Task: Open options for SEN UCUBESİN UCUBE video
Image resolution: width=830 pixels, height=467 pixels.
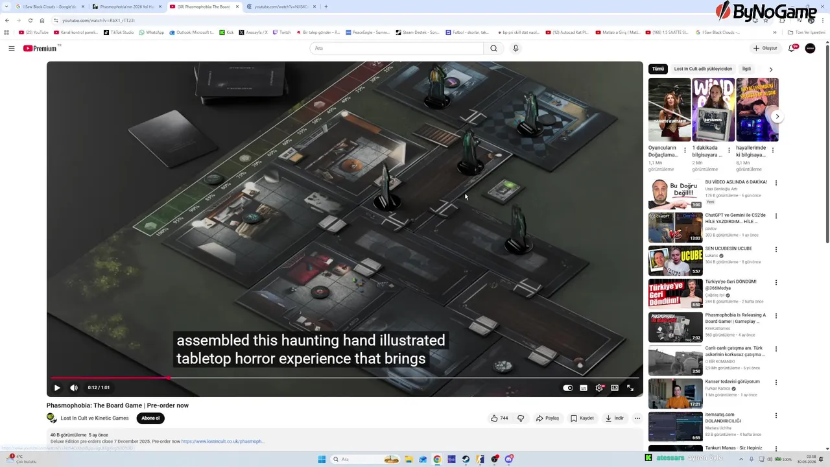Action: click(x=776, y=249)
